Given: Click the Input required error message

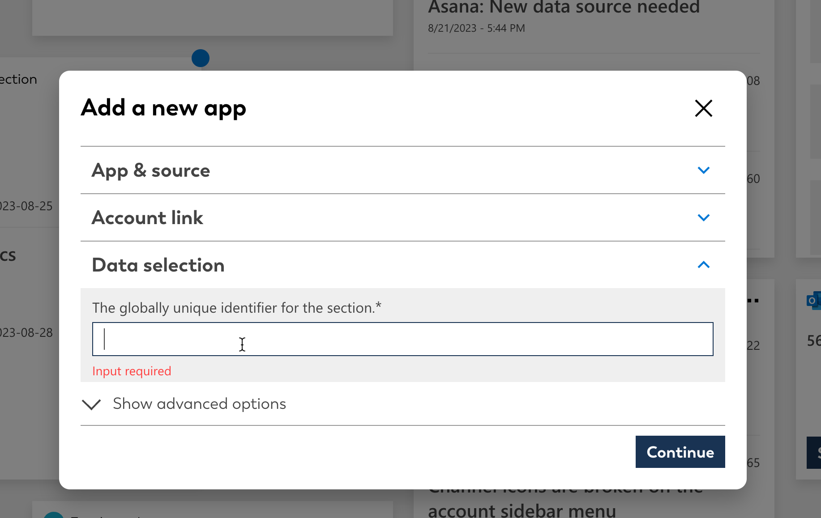Looking at the screenshot, I should (132, 371).
